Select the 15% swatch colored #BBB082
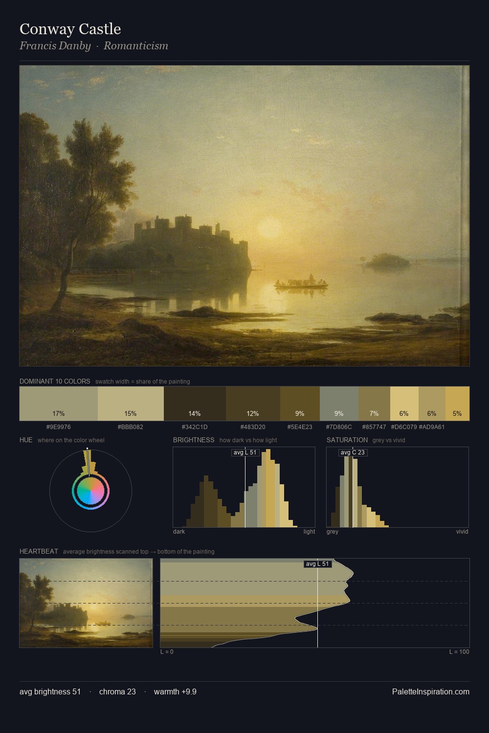489x733 pixels. click(x=131, y=404)
